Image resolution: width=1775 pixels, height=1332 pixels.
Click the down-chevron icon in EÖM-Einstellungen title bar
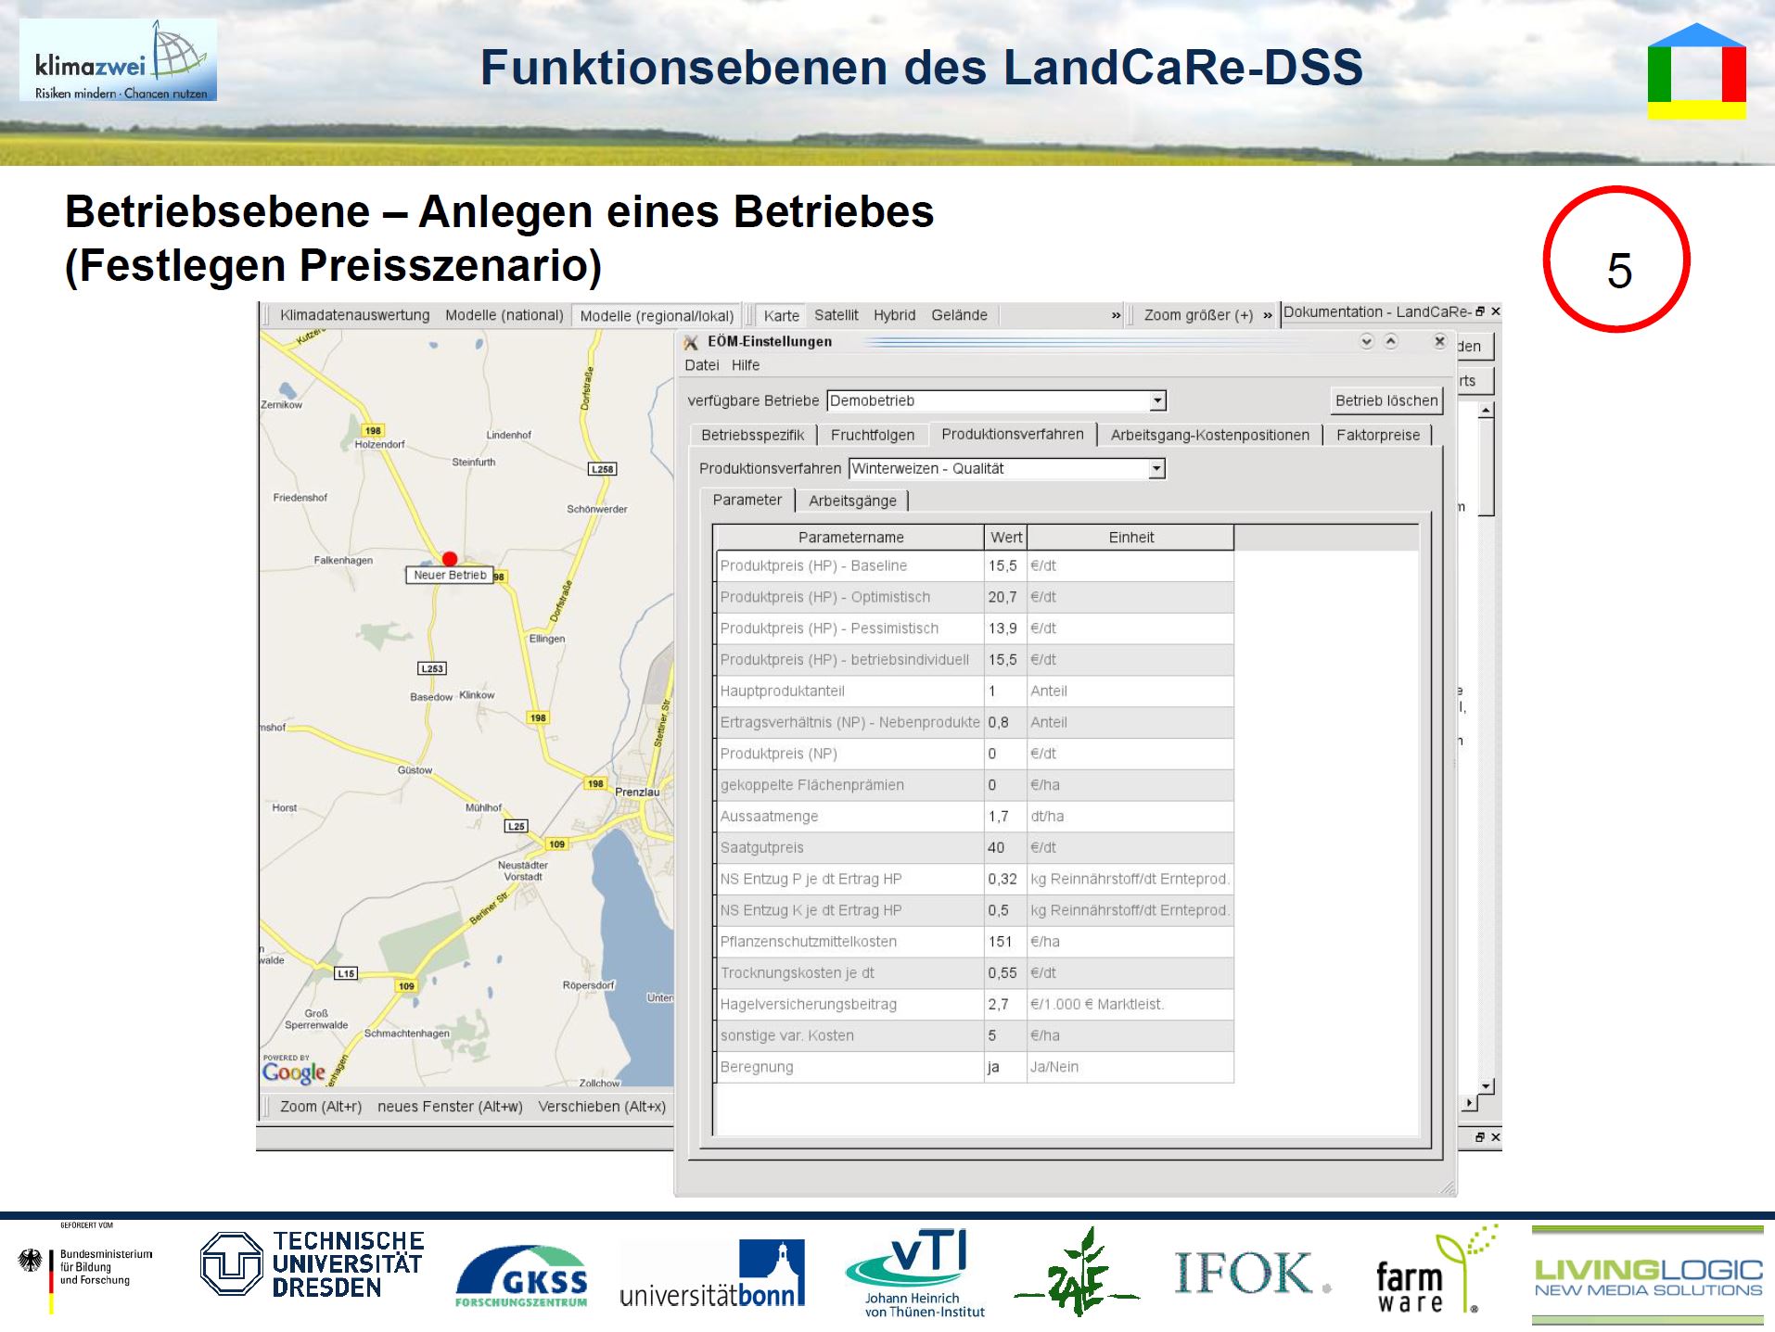[1366, 341]
